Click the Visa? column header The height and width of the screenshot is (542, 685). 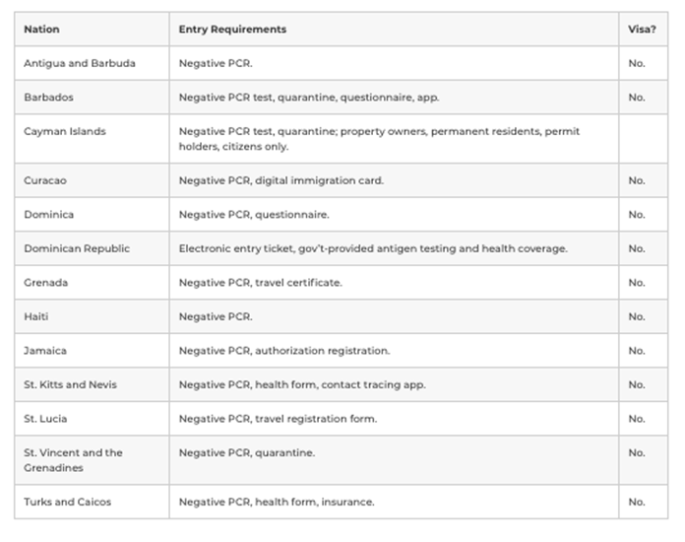[642, 30]
